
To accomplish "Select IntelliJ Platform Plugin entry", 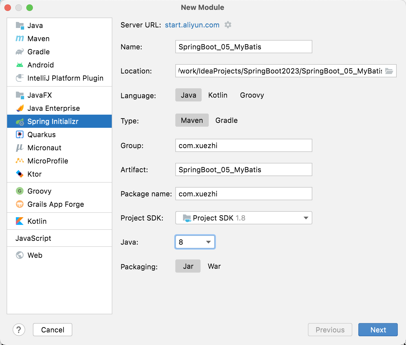I will [x=59, y=78].
